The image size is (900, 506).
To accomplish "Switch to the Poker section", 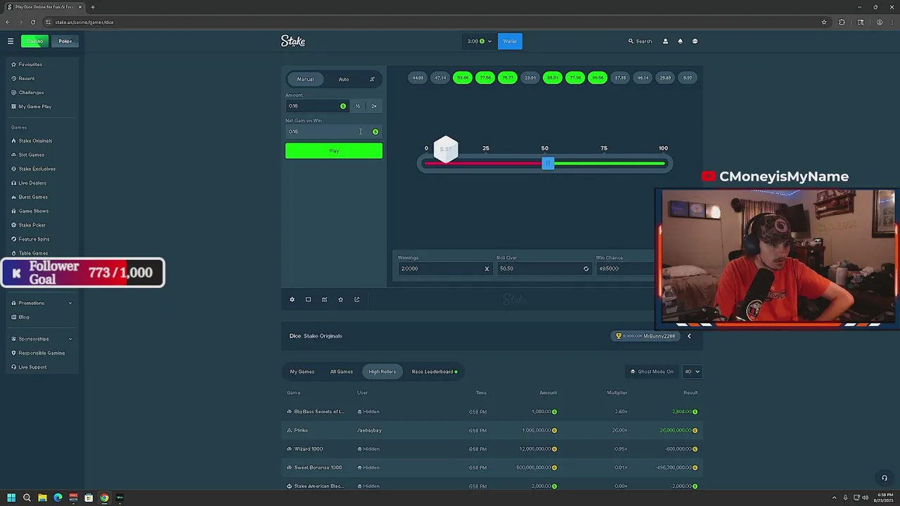I will pos(65,41).
